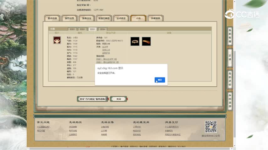Switch to the 宝宝1 sub-tab
Viewport: 268px width, 150px height.
[72, 29]
